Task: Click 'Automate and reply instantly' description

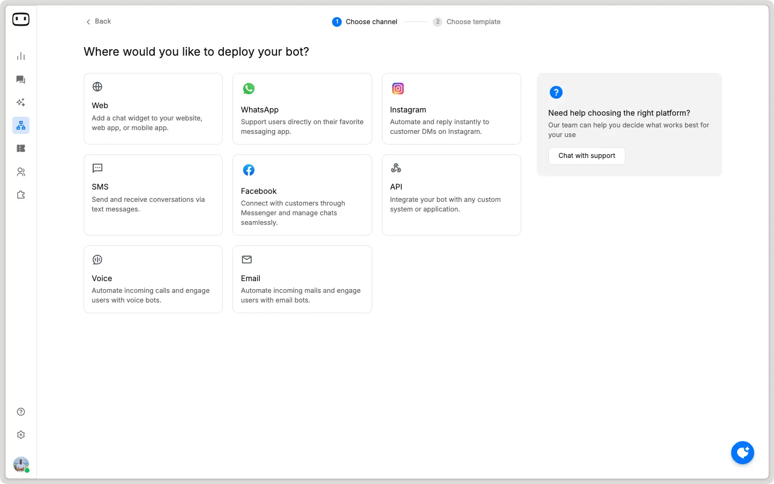Action: (439, 127)
